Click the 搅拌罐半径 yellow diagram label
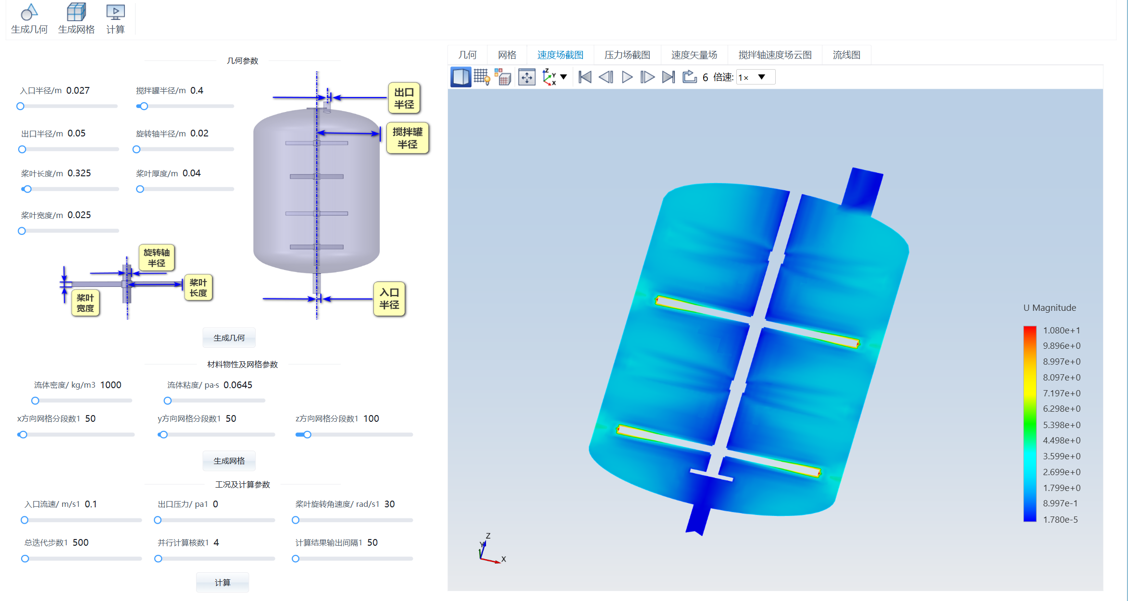The width and height of the screenshot is (1128, 601). tap(408, 138)
